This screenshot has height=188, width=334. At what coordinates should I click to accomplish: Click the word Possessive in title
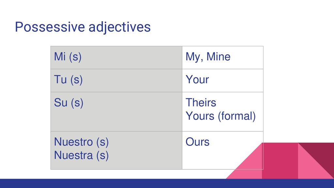[x=50, y=27]
